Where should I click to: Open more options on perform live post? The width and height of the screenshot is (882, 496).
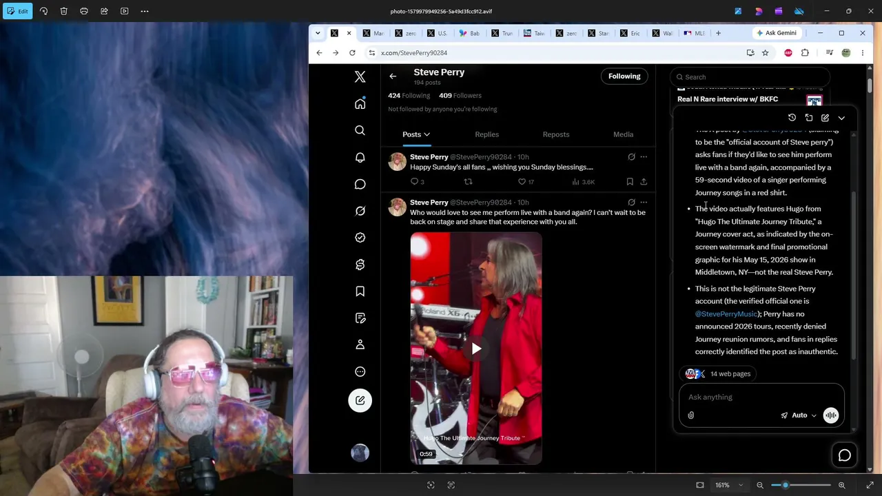click(644, 203)
